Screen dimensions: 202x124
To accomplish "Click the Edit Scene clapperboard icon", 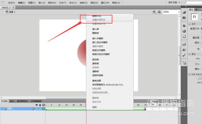I will click(154, 12).
